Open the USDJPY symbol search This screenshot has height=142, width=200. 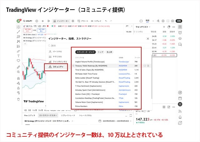point(28,21)
